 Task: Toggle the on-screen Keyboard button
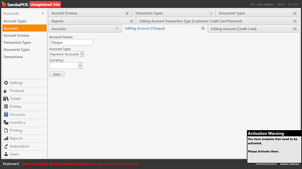[x=11, y=164]
